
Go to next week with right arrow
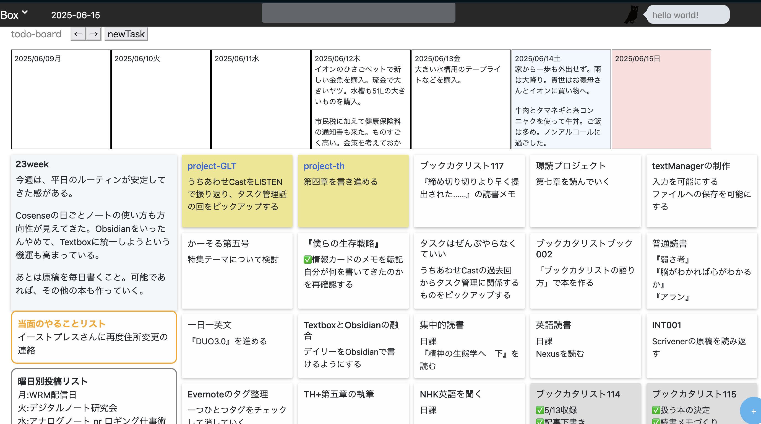[x=94, y=34]
